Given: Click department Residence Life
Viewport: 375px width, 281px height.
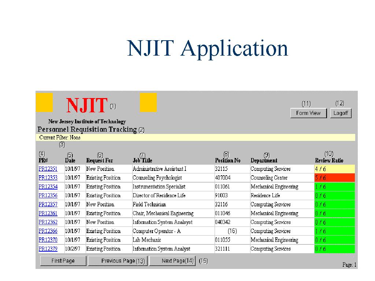Looking at the screenshot, I should pyautogui.click(x=265, y=195).
